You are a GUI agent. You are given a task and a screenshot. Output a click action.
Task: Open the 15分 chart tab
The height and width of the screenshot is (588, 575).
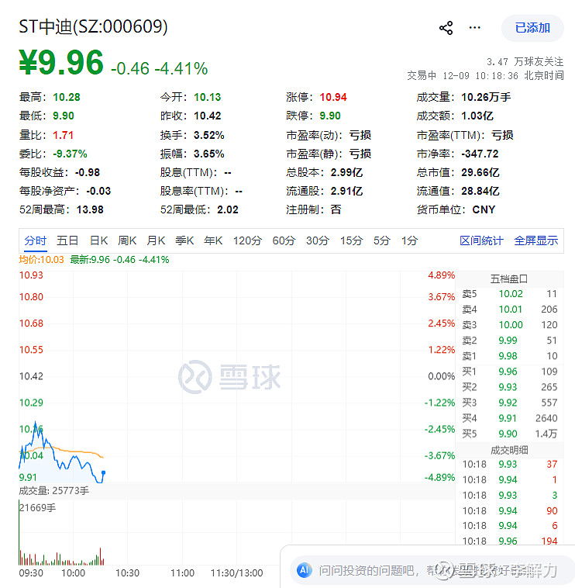[351, 240]
